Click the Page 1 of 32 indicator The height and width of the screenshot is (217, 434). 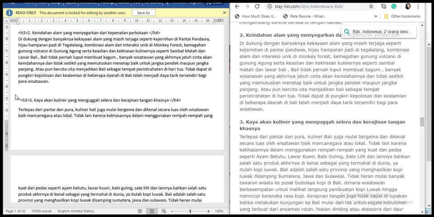click(15, 211)
